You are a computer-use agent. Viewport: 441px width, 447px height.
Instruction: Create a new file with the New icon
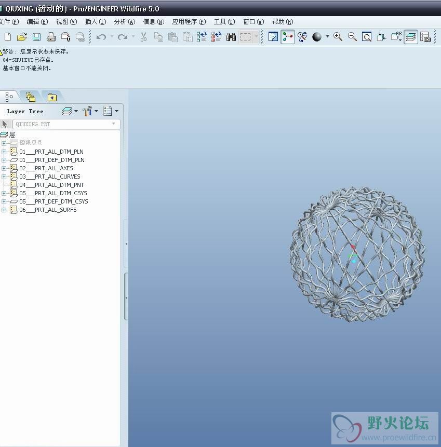pyautogui.click(x=8, y=37)
